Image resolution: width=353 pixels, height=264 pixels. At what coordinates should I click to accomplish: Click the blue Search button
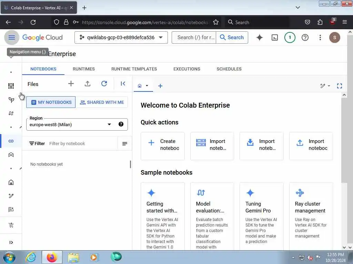[x=232, y=37]
